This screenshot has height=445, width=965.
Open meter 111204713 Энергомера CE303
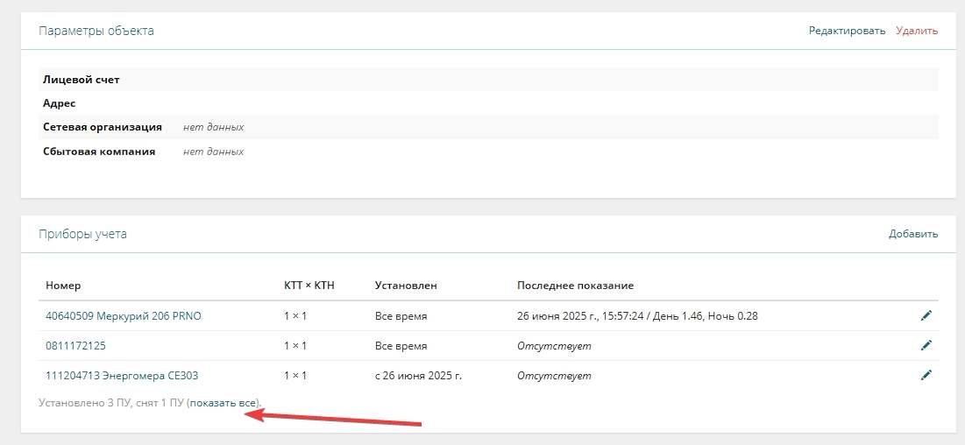(x=122, y=376)
